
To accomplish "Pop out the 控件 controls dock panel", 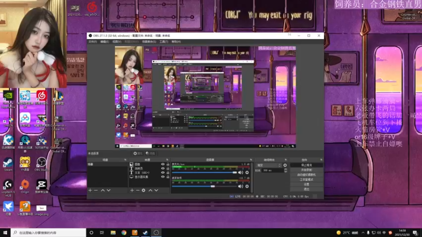I will point(321,160).
